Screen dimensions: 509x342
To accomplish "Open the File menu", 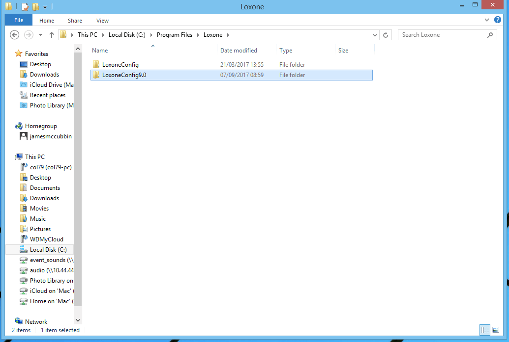I will tap(19, 21).
